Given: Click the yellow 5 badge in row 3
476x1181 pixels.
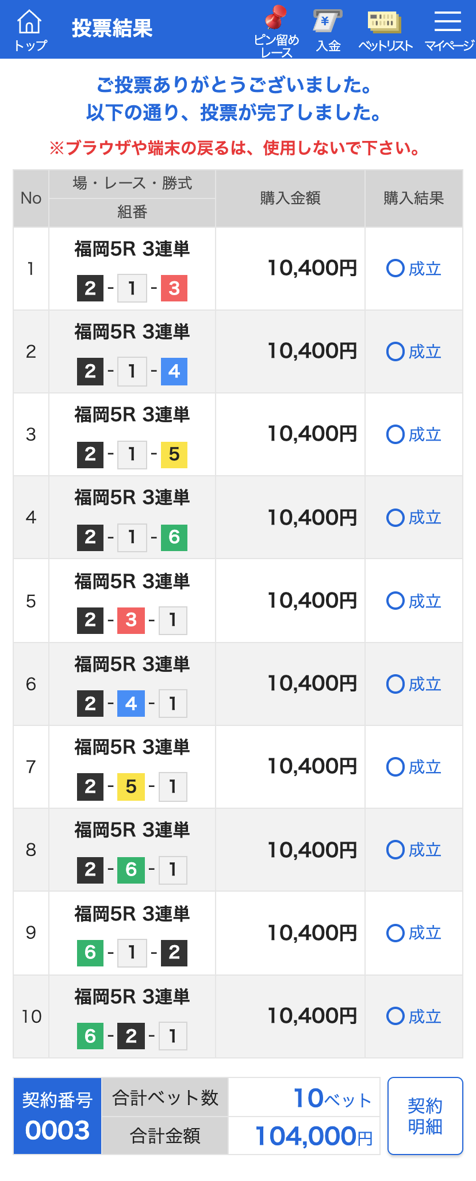Looking at the screenshot, I should click(x=174, y=454).
